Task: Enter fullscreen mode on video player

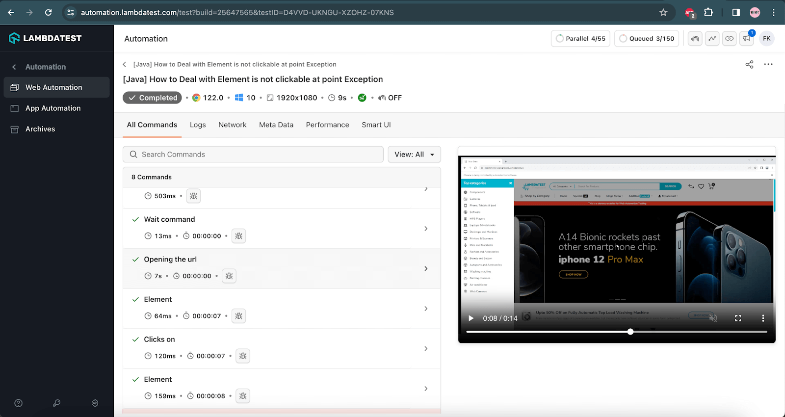Action: pyautogui.click(x=738, y=318)
